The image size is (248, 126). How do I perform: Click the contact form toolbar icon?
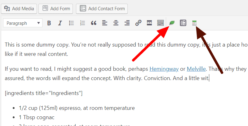click(x=183, y=23)
